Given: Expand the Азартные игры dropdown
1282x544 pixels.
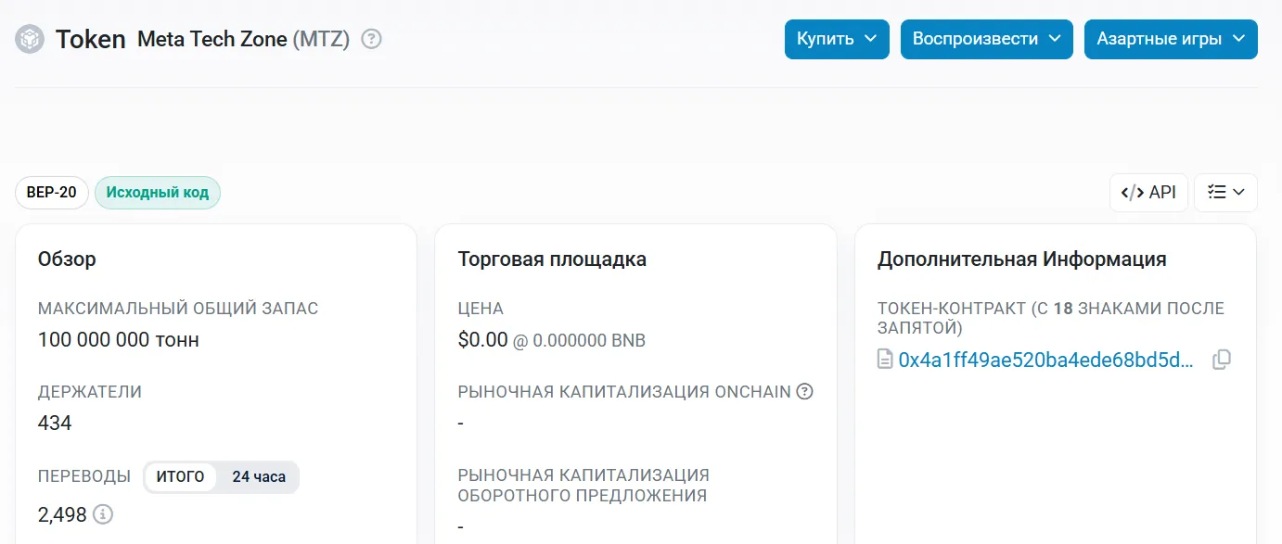Looking at the screenshot, I should tap(1171, 39).
